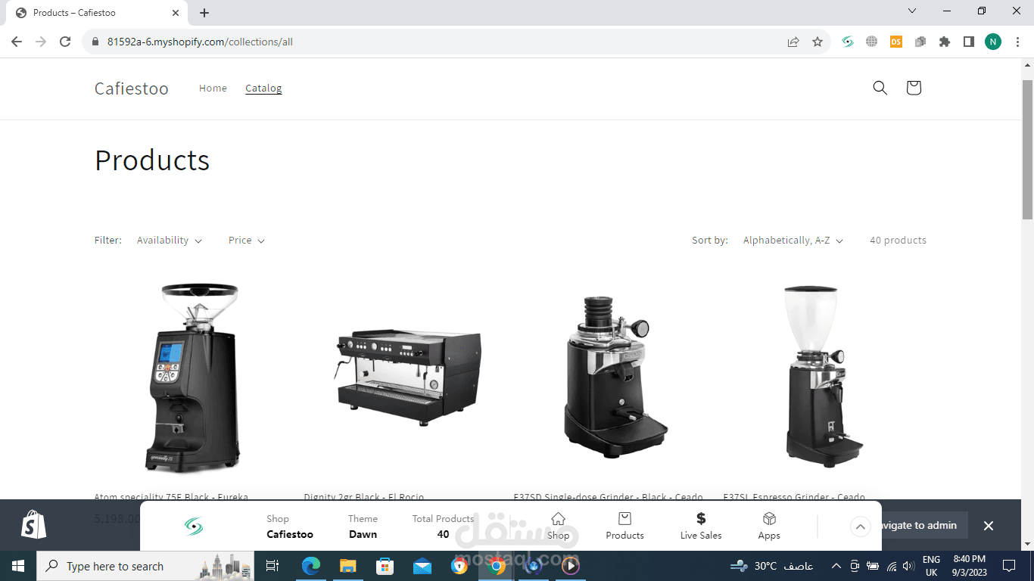This screenshot has height=581, width=1034.
Task: Go back to the previous page
Action: point(17,42)
